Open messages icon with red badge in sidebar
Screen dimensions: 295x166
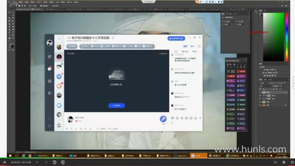point(50,69)
